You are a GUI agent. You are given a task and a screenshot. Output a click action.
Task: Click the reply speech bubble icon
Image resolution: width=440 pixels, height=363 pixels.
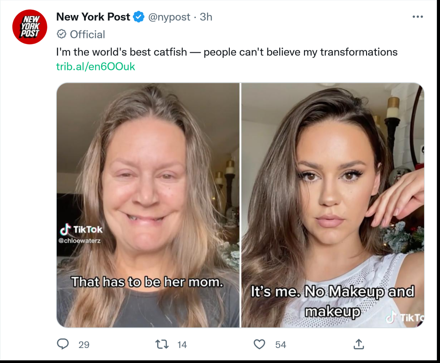pos(63,344)
